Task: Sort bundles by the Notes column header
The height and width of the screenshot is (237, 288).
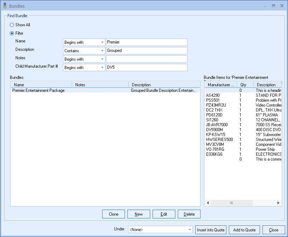Action: (x=100, y=85)
